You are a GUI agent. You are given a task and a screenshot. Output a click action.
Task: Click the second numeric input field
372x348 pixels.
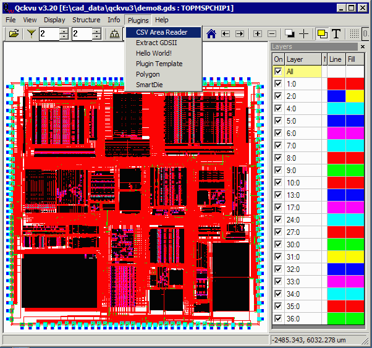click(x=82, y=34)
